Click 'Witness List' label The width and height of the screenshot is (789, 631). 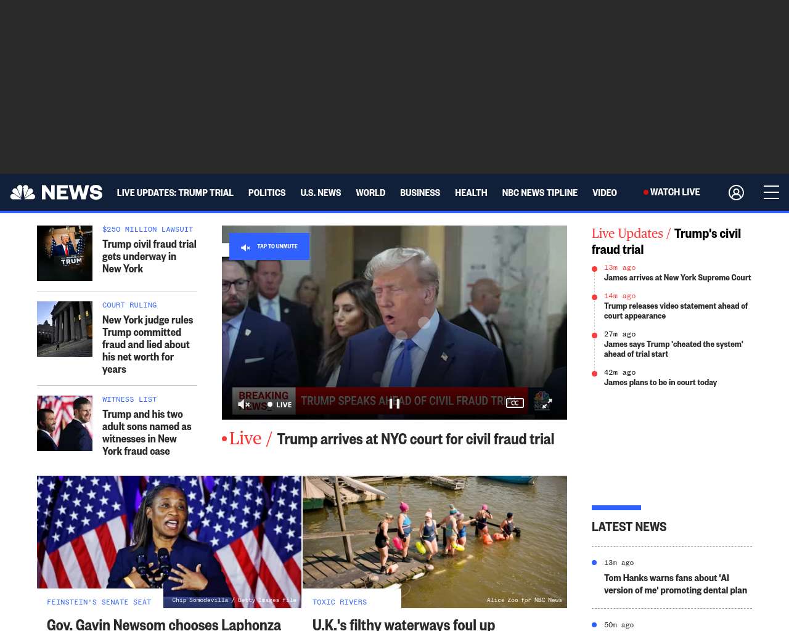tap(129, 399)
